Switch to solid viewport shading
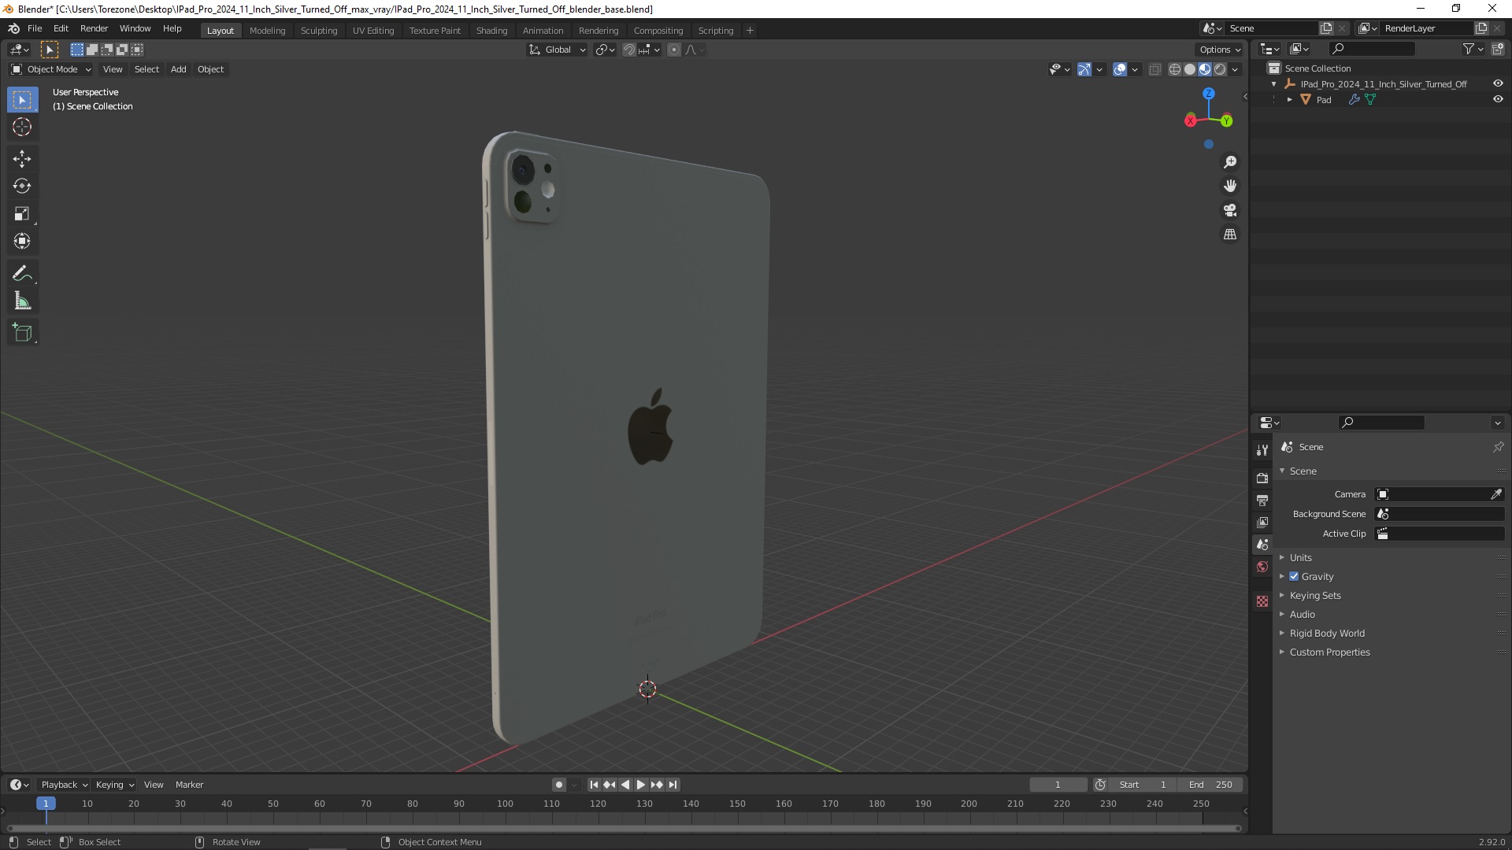 [x=1190, y=69]
